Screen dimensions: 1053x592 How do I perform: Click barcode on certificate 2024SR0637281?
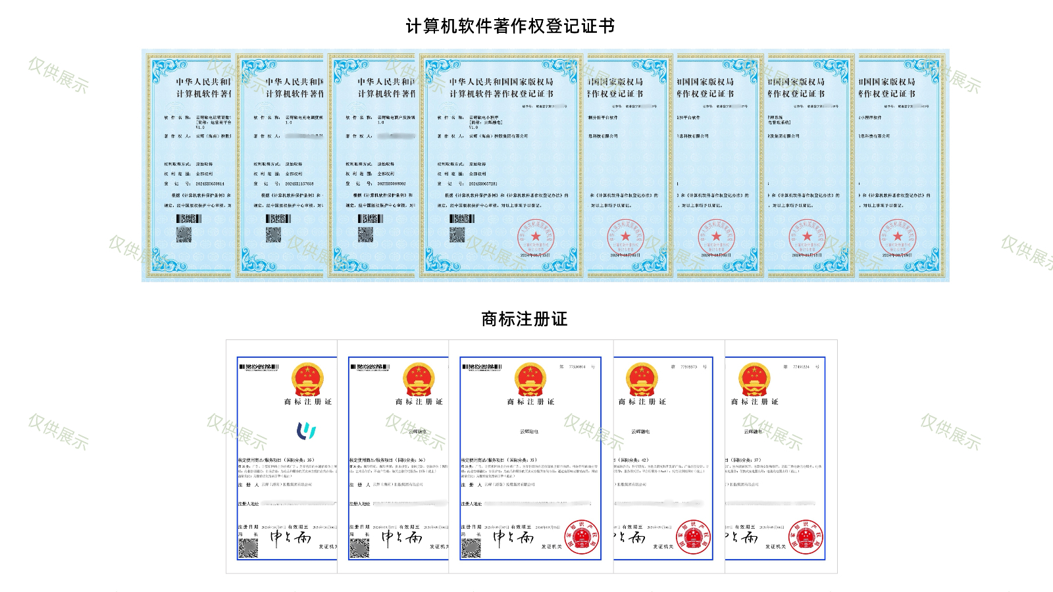click(462, 218)
